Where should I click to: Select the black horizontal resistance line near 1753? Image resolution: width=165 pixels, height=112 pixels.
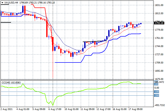pos(95,41)
